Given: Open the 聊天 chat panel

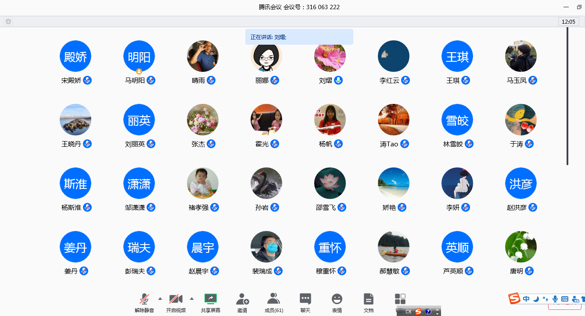Looking at the screenshot, I should [x=305, y=299].
